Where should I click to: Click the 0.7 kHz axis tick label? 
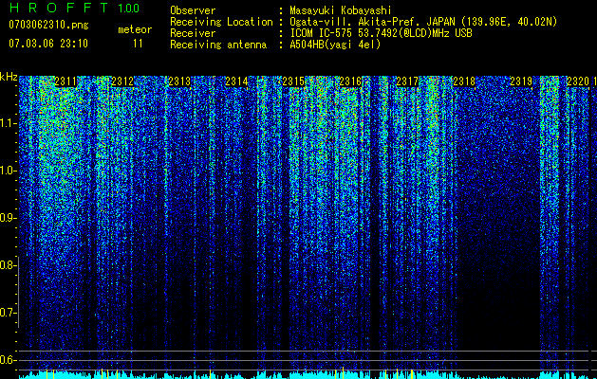[x=8, y=313]
